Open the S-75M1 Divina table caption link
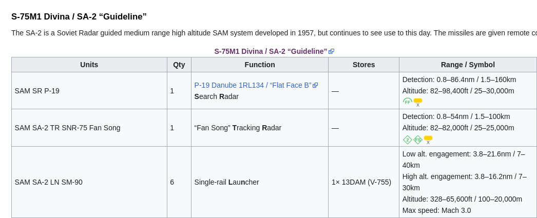537x218 pixels. 271,51
